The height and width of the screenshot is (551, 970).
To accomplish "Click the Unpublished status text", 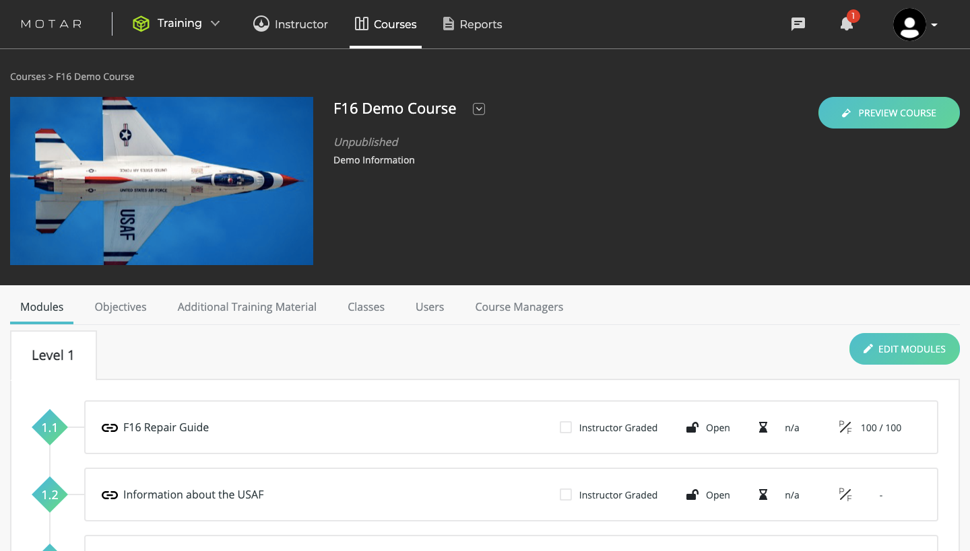I will [366, 142].
